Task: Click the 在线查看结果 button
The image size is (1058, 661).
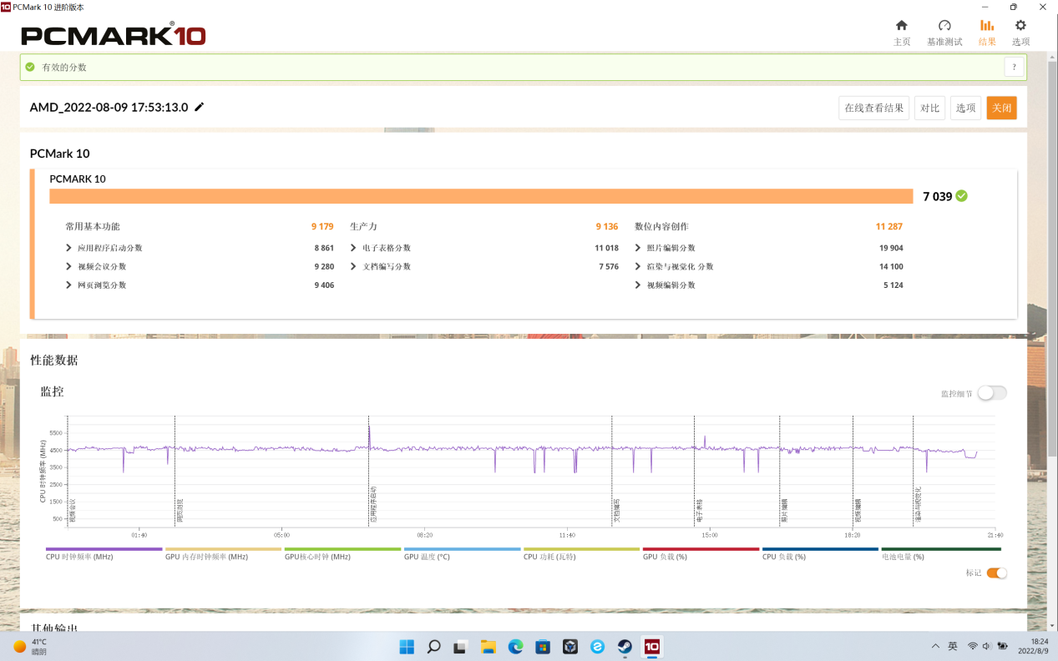Action: (x=873, y=108)
